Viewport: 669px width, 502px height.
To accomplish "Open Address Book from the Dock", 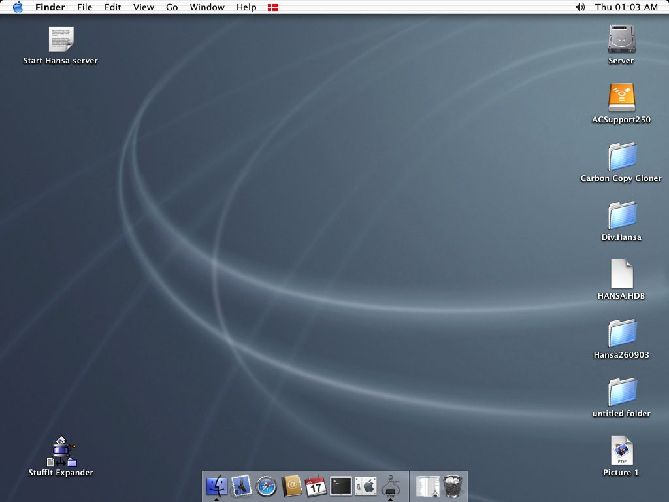I will (291, 486).
